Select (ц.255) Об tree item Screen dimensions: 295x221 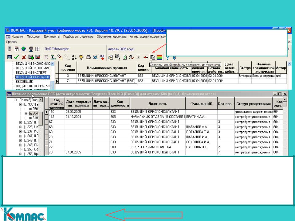(31, 149)
